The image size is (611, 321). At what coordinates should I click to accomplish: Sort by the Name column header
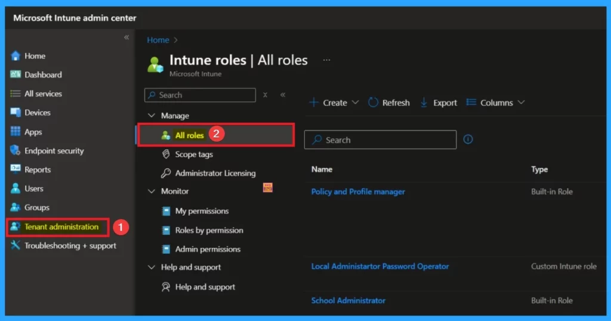[322, 169]
